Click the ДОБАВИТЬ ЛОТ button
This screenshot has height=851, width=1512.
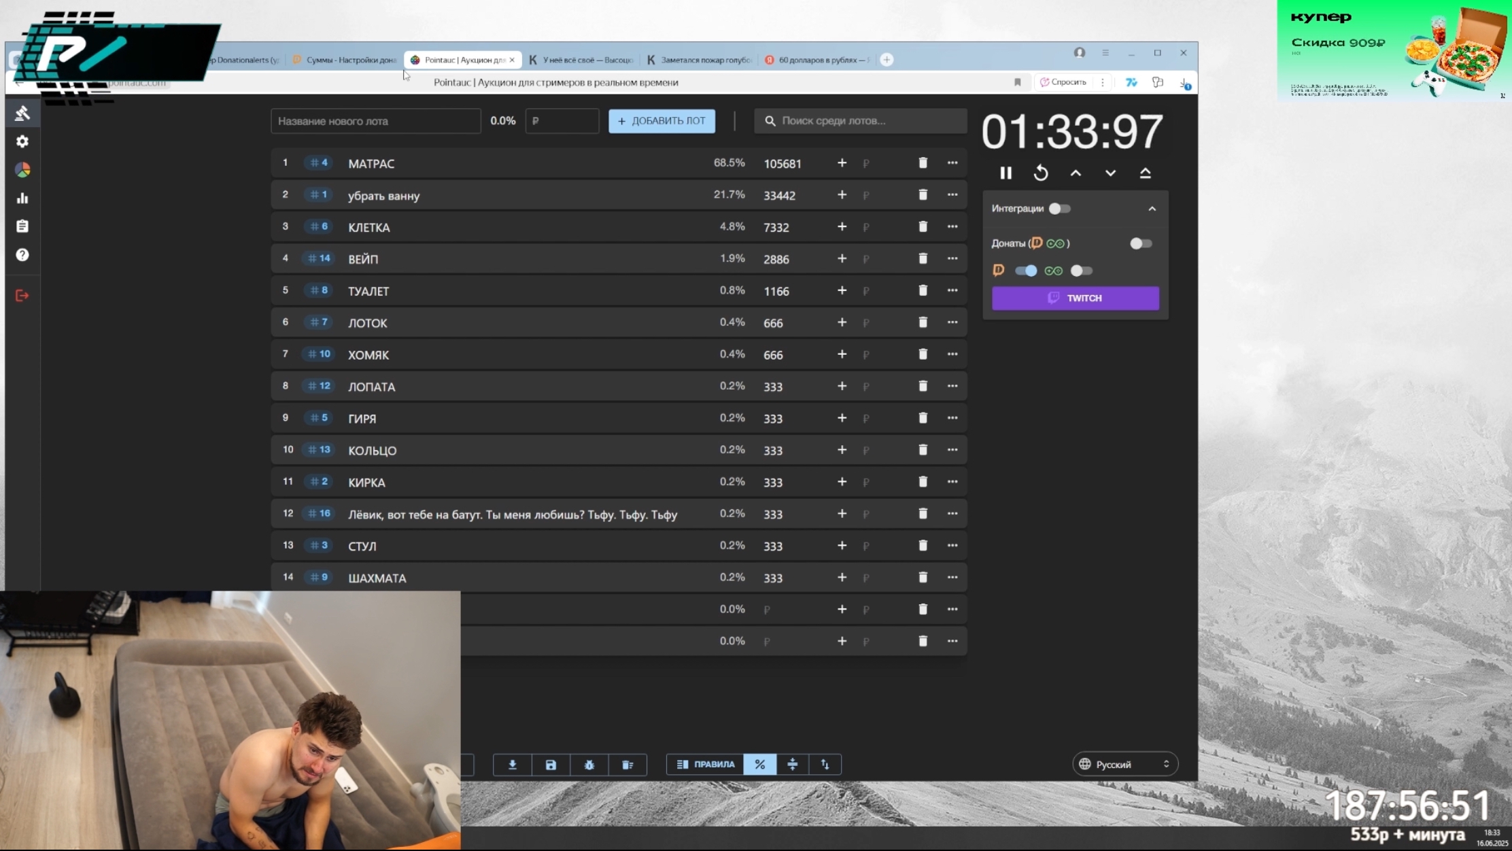click(661, 121)
